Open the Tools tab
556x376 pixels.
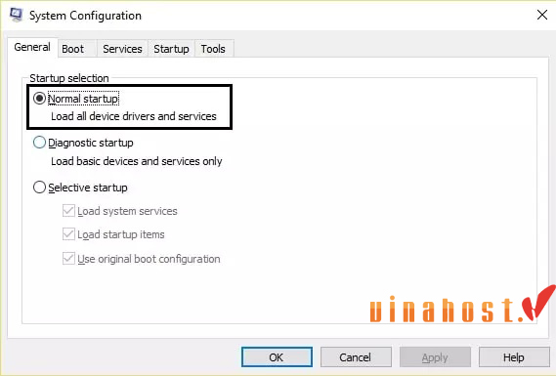tap(213, 49)
